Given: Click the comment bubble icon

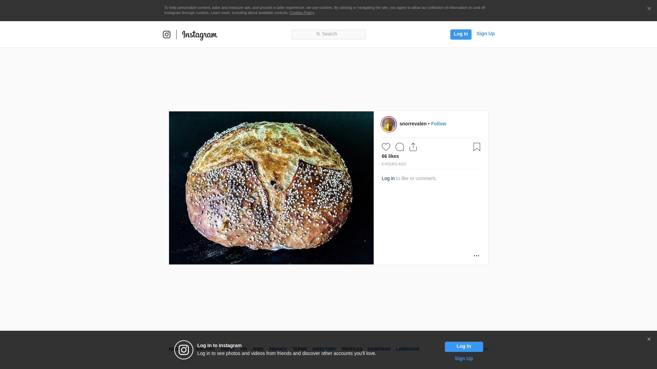Looking at the screenshot, I should click(400, 147).
